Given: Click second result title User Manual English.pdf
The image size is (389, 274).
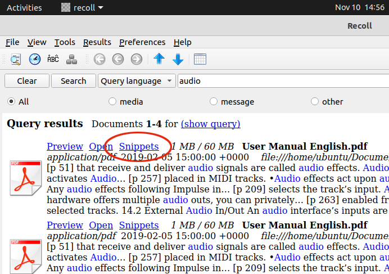Looking at the screenshot, I should click(x=305, y=225).
